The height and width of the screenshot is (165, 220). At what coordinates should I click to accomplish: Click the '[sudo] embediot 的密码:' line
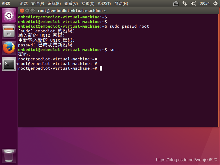[46, 31]
